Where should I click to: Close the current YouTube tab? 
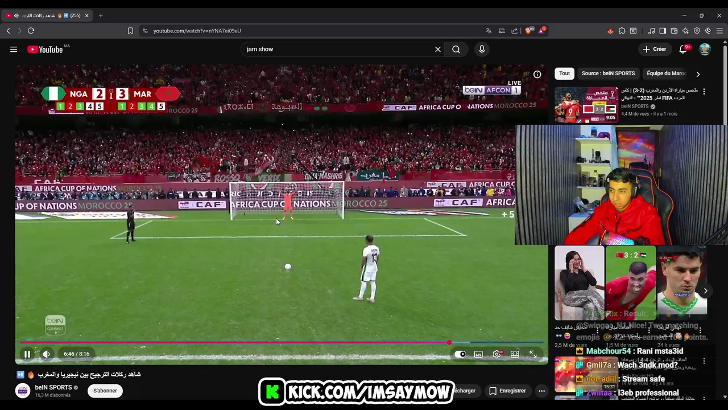click(x=86, y=15)
